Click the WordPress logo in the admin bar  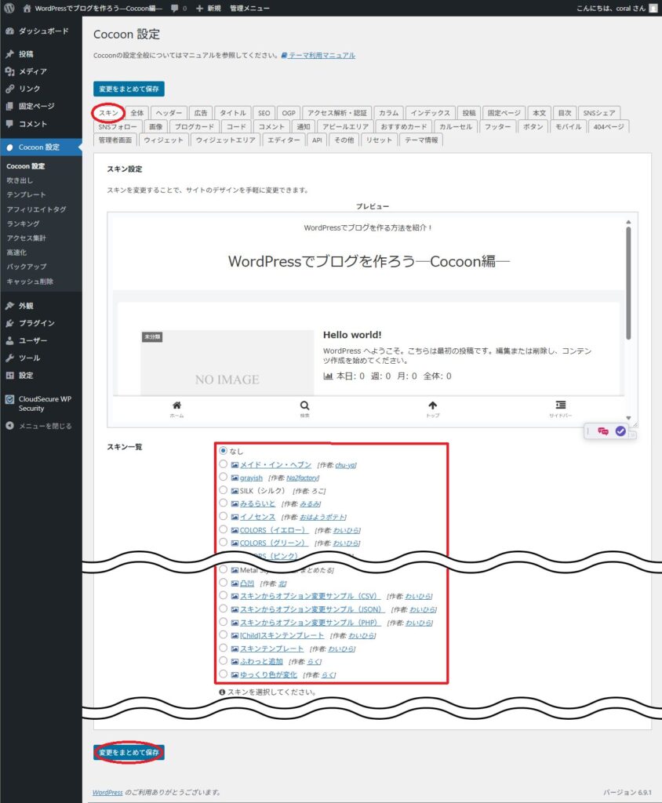[9, 9]
